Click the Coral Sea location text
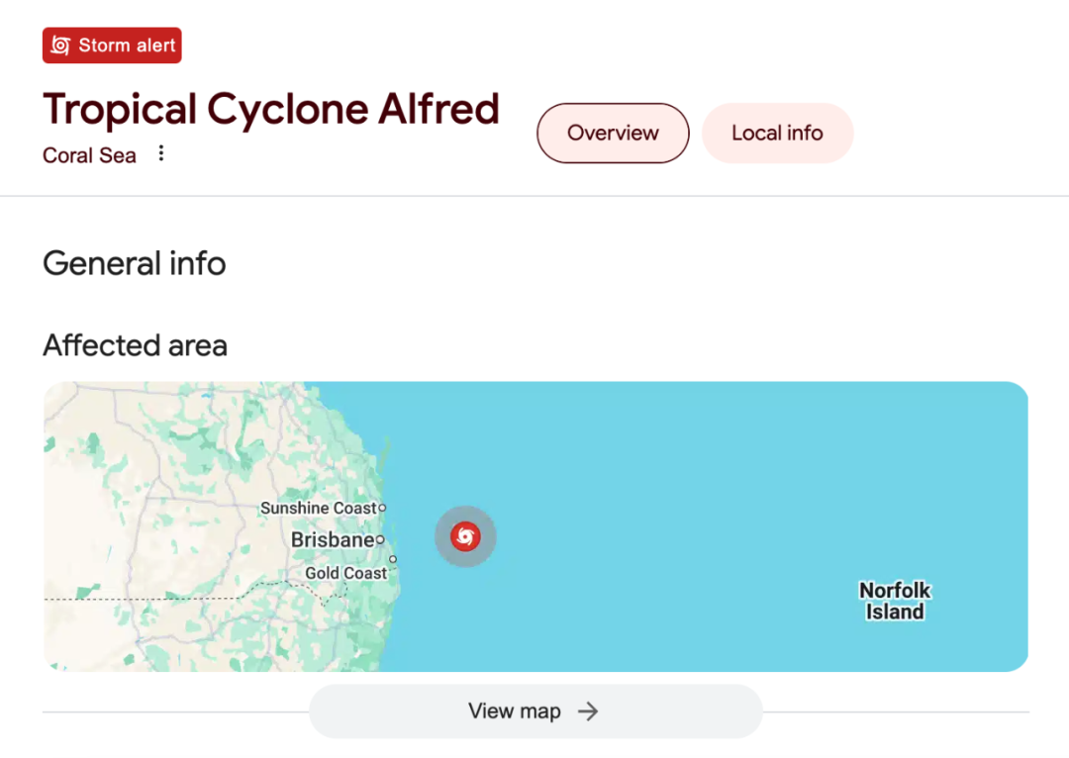1069x758 pixels. click(89, 155)
